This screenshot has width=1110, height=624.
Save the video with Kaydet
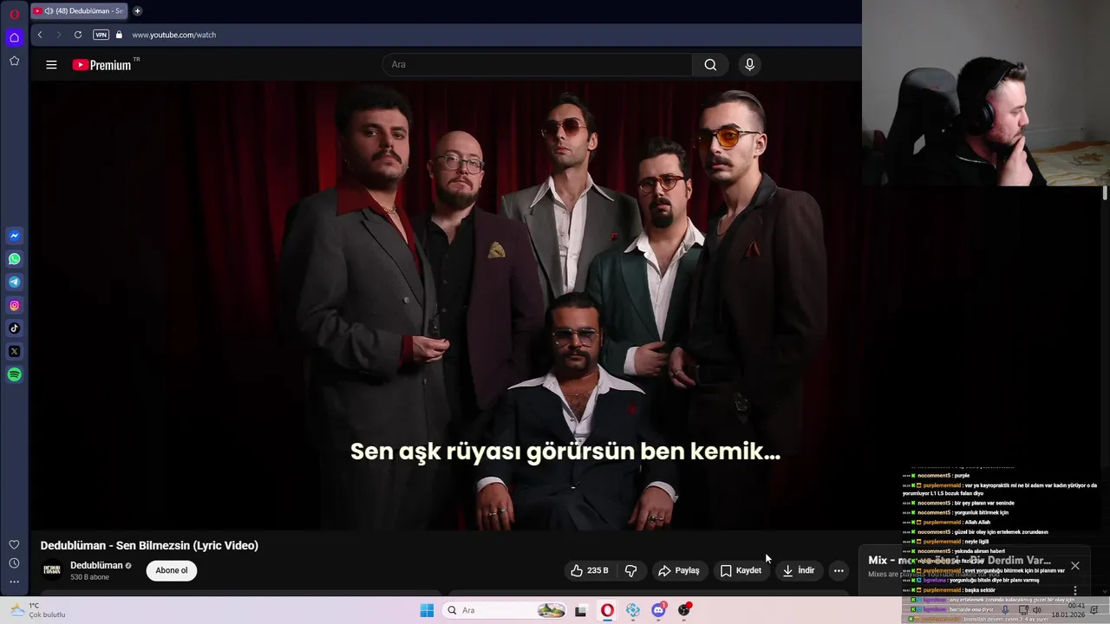click(741, 570)
